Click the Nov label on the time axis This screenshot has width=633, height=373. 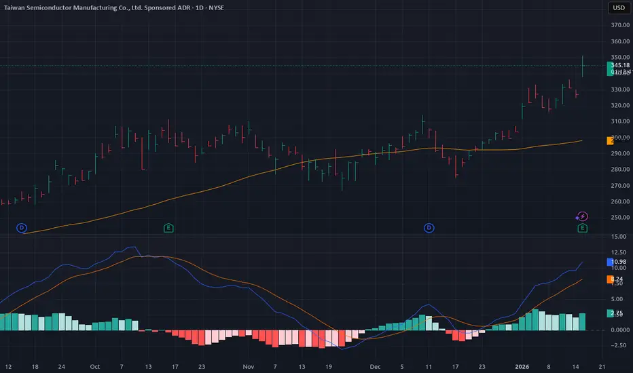[x=249, y=366]
